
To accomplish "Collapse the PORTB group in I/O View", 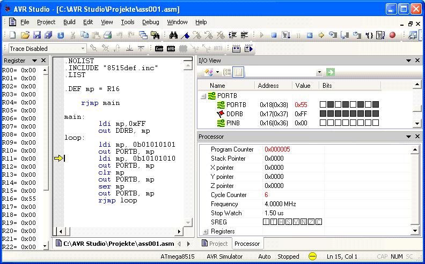I will point(203,96).
